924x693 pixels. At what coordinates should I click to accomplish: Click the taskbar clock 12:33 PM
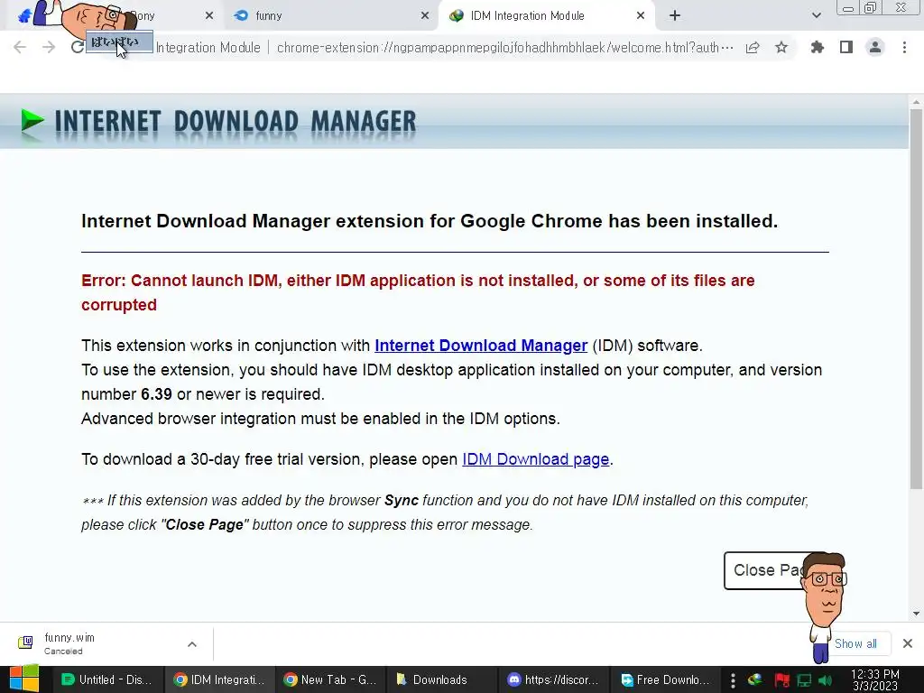[x=875, y=680]
